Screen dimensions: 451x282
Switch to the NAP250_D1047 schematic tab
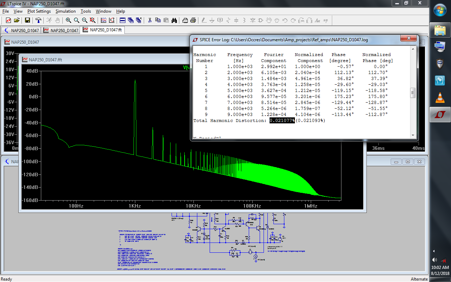pyautogui.click(x=21, y=30)
